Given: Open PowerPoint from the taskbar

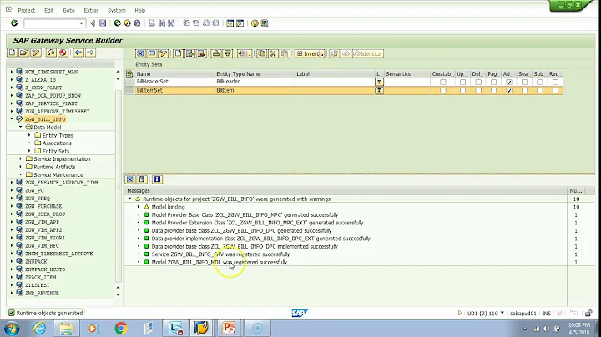Looking at the screenshot, I should tap(229, 328).
